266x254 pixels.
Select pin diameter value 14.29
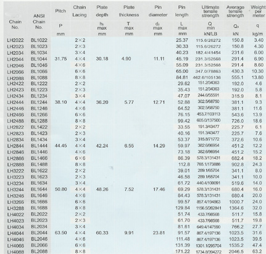coord(159,146)
